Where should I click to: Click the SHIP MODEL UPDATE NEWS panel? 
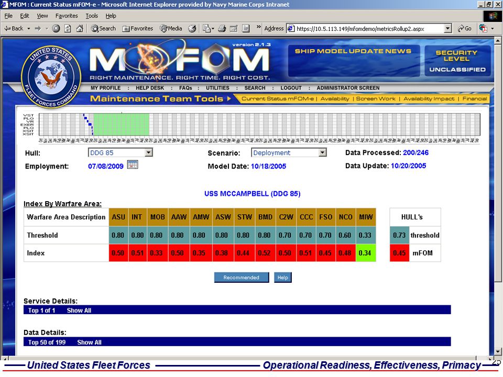pos(354,61)
